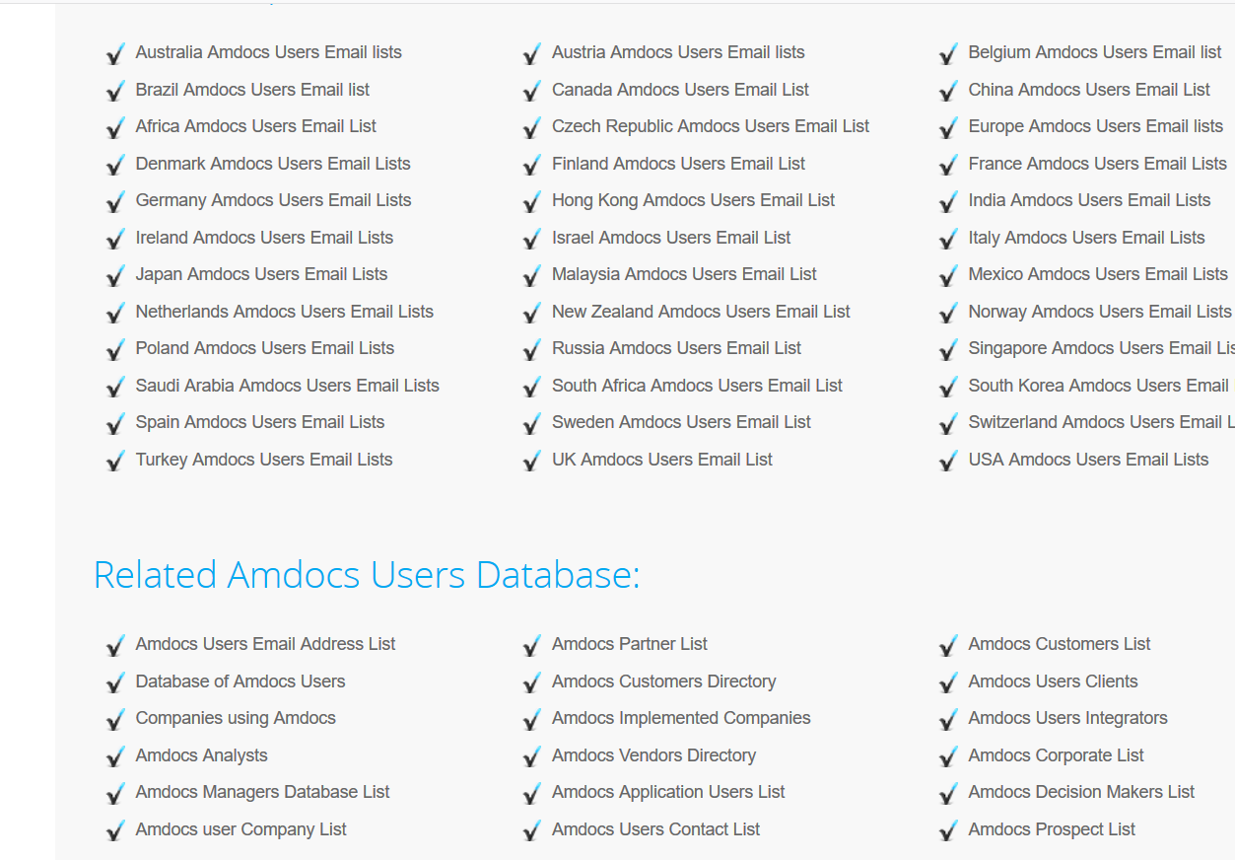The image size is (1235, 860).
Task: Select 'Europe Amdocs Users Email lists'
Action: [1096, 126]
